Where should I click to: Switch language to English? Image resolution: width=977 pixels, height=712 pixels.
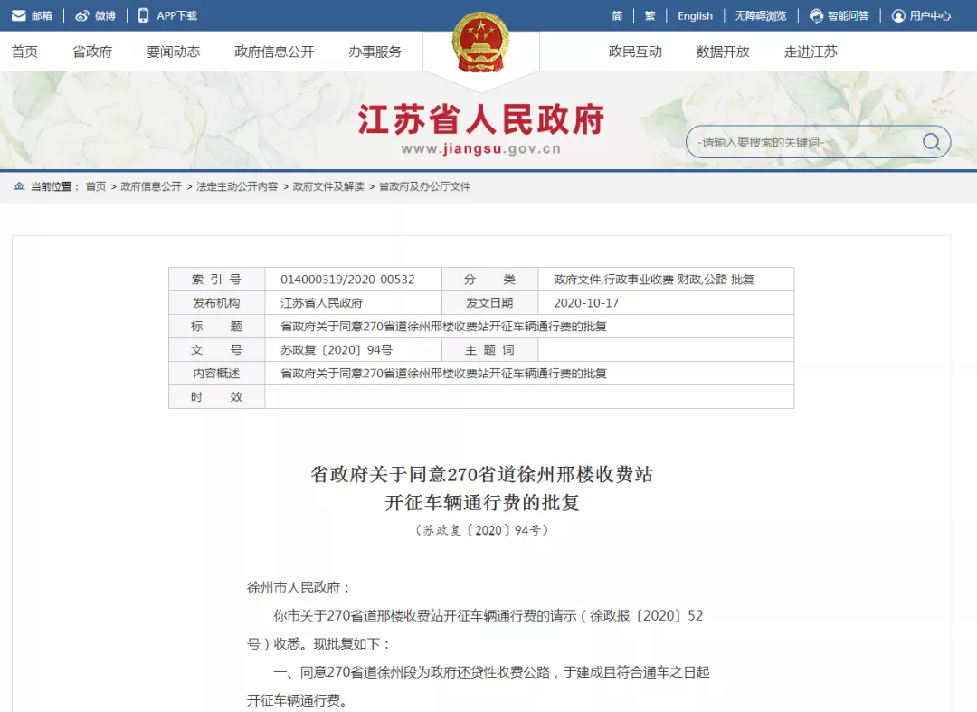[x=695, y=15]
